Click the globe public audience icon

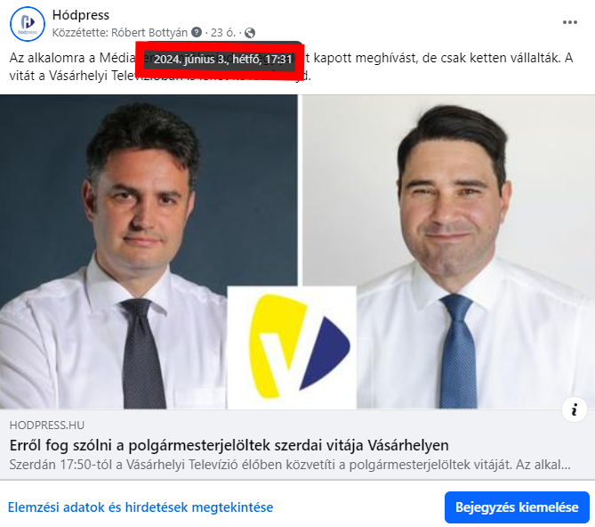tap(250, 33)
